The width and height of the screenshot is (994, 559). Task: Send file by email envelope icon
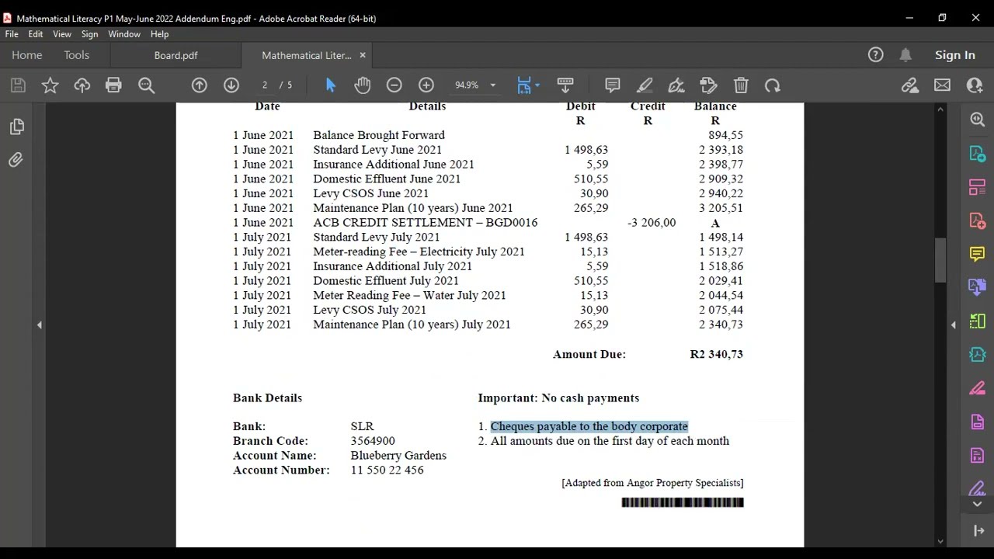pyautogui.click(x=942, y=85)
